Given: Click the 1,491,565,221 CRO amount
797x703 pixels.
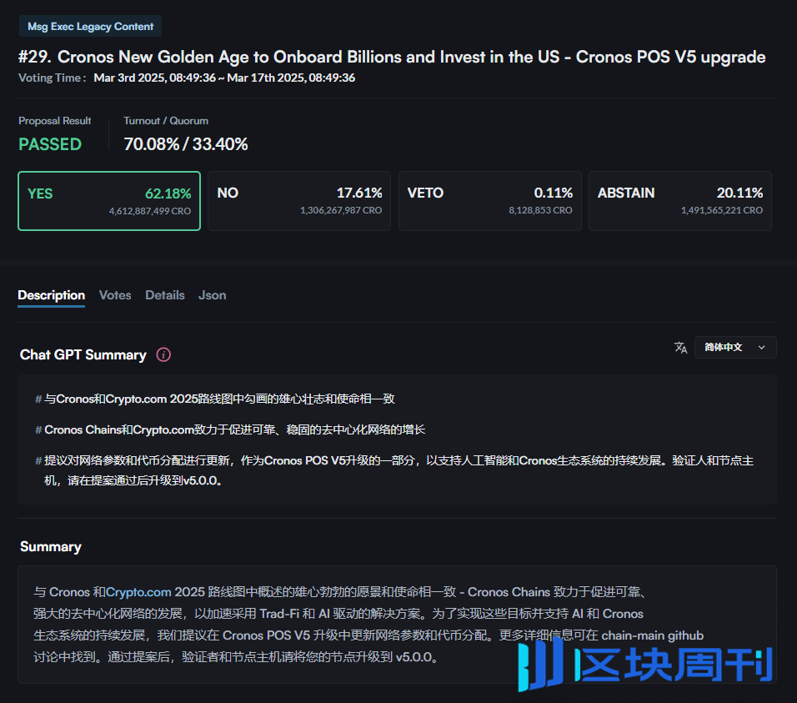Looking at the screenshot, I should coord(722,210).
